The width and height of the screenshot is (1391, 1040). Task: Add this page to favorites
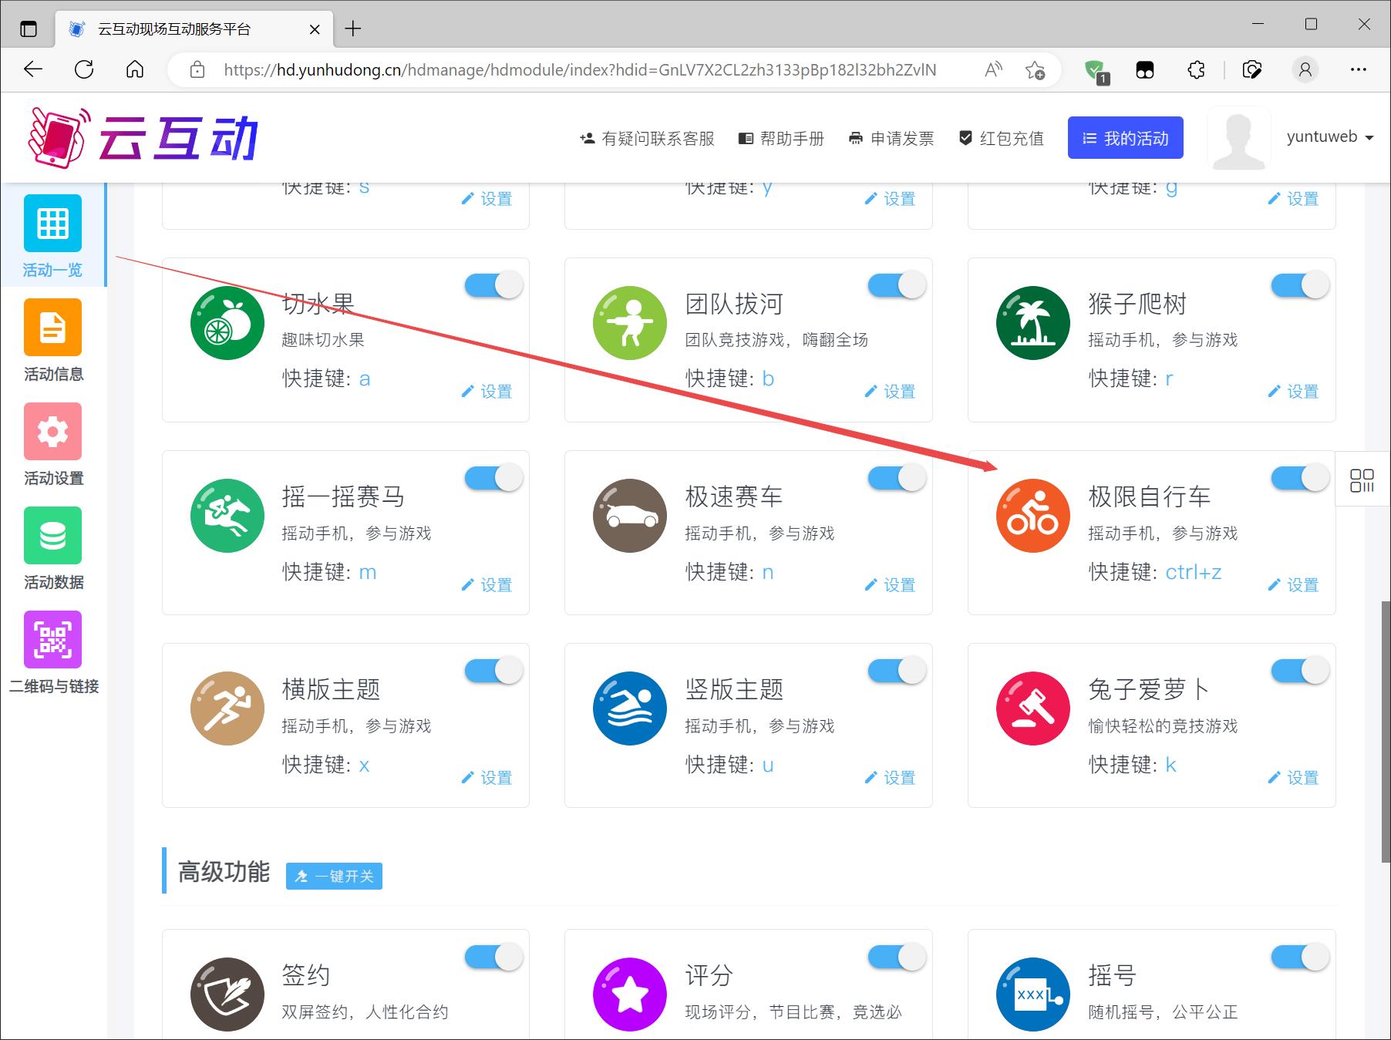[x=1035, y=70]
